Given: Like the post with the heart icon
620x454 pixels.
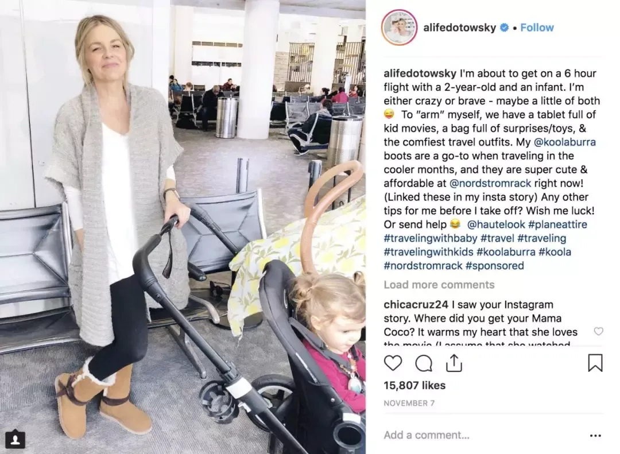Looking at the screenshot, I should pos(393,363).
